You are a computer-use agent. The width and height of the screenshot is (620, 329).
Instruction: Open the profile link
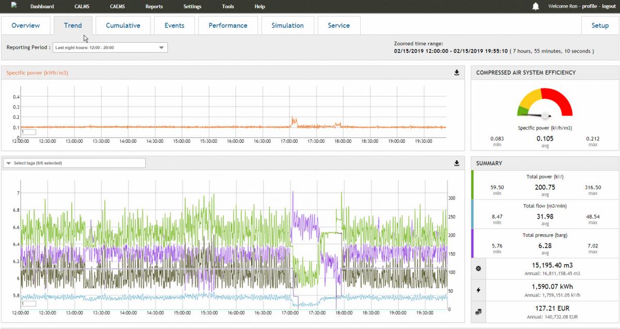click(x=589, y=7)
